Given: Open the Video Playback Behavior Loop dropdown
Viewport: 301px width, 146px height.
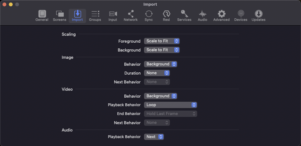Looking at the screenshot, I should tap(171, 105).
